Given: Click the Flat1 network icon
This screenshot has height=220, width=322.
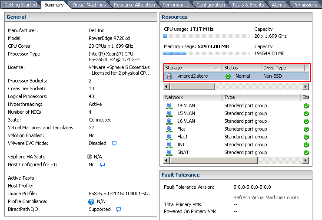Looking at the screenshot, I should [169, 137].
